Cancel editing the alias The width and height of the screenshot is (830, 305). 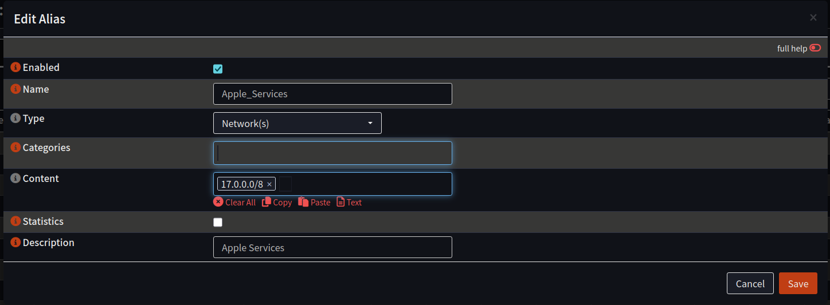(x=750, y=284)
